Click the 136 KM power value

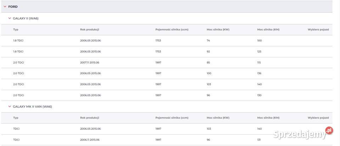point(259,74)
